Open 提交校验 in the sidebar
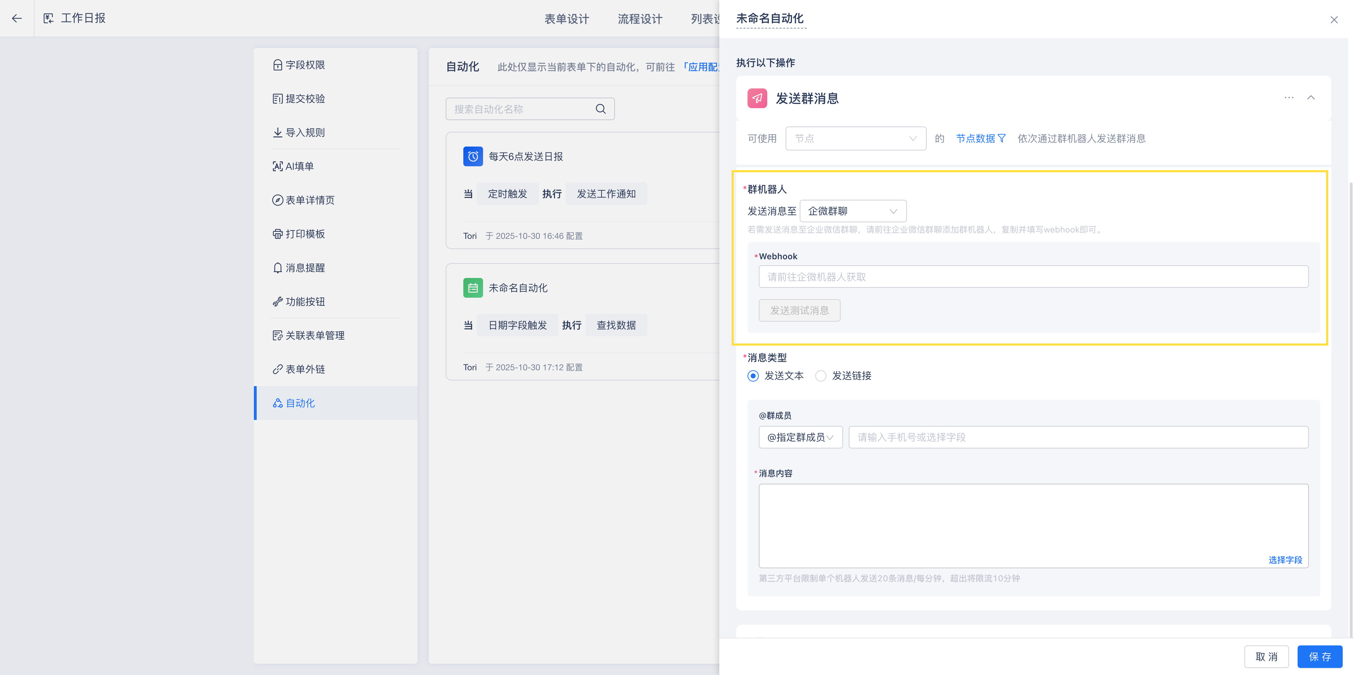This screenshot has width=1354, height=675. click(335, 98)
